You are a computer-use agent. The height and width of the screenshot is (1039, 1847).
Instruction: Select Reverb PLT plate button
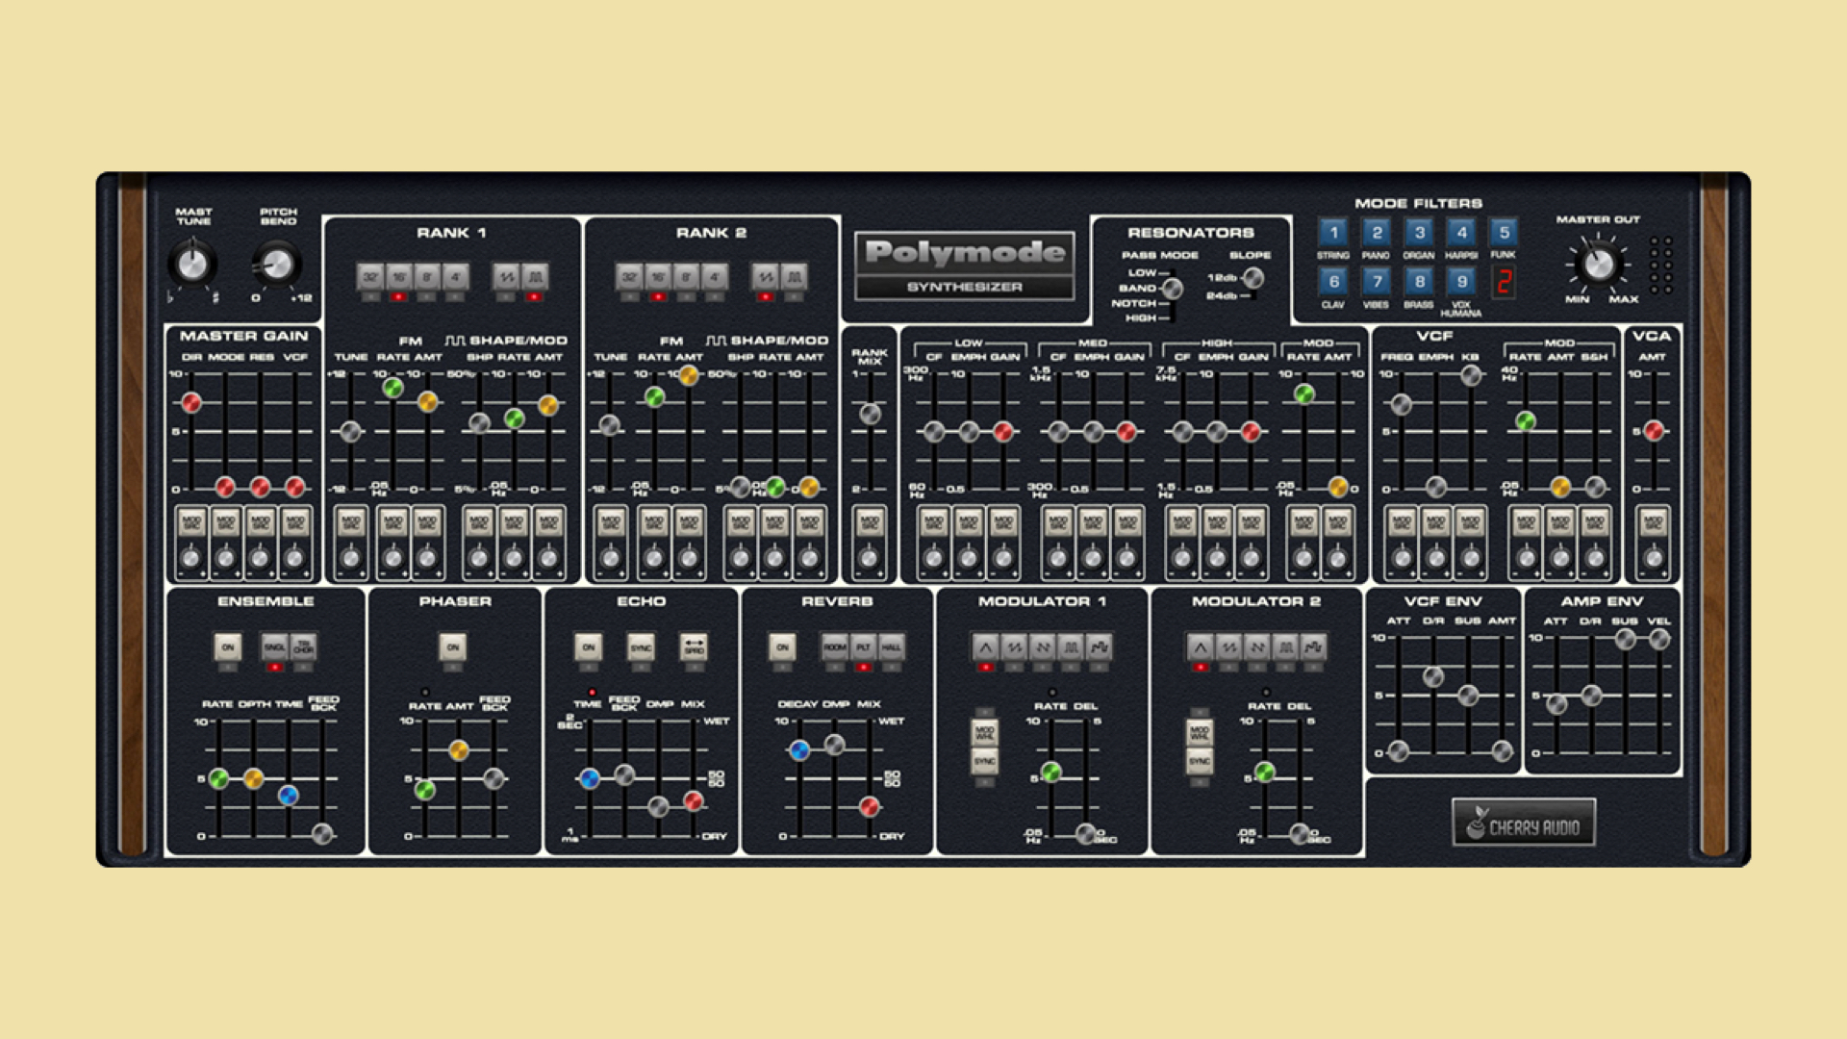tap(863, 646)
